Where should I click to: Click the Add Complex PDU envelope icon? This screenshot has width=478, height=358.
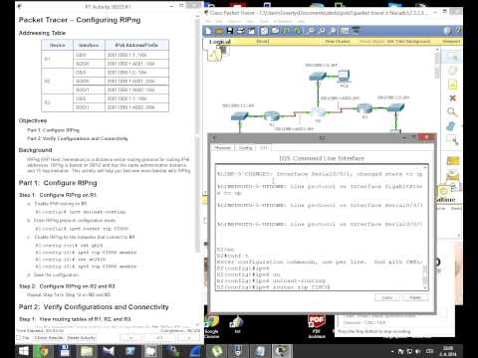coord(452,176)
